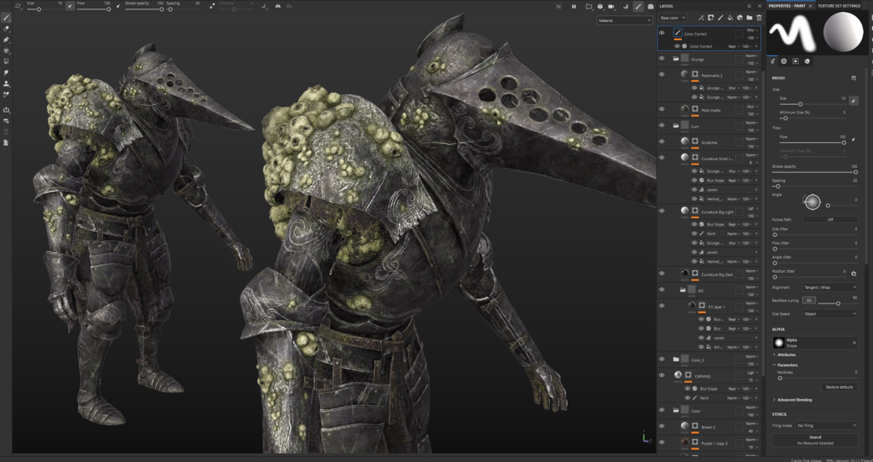Toggle the Backface culling On button
Screen dimensions: 873x462
point(809,301)
